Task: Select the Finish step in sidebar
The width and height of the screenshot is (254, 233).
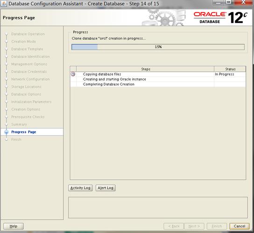Action: [x=16, y=139]
